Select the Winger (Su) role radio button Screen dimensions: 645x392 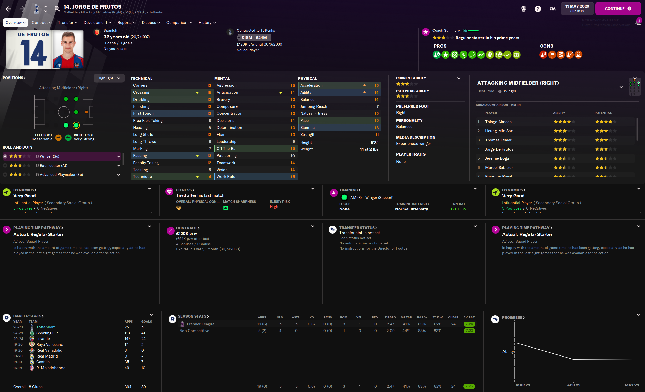click(5, 156)
